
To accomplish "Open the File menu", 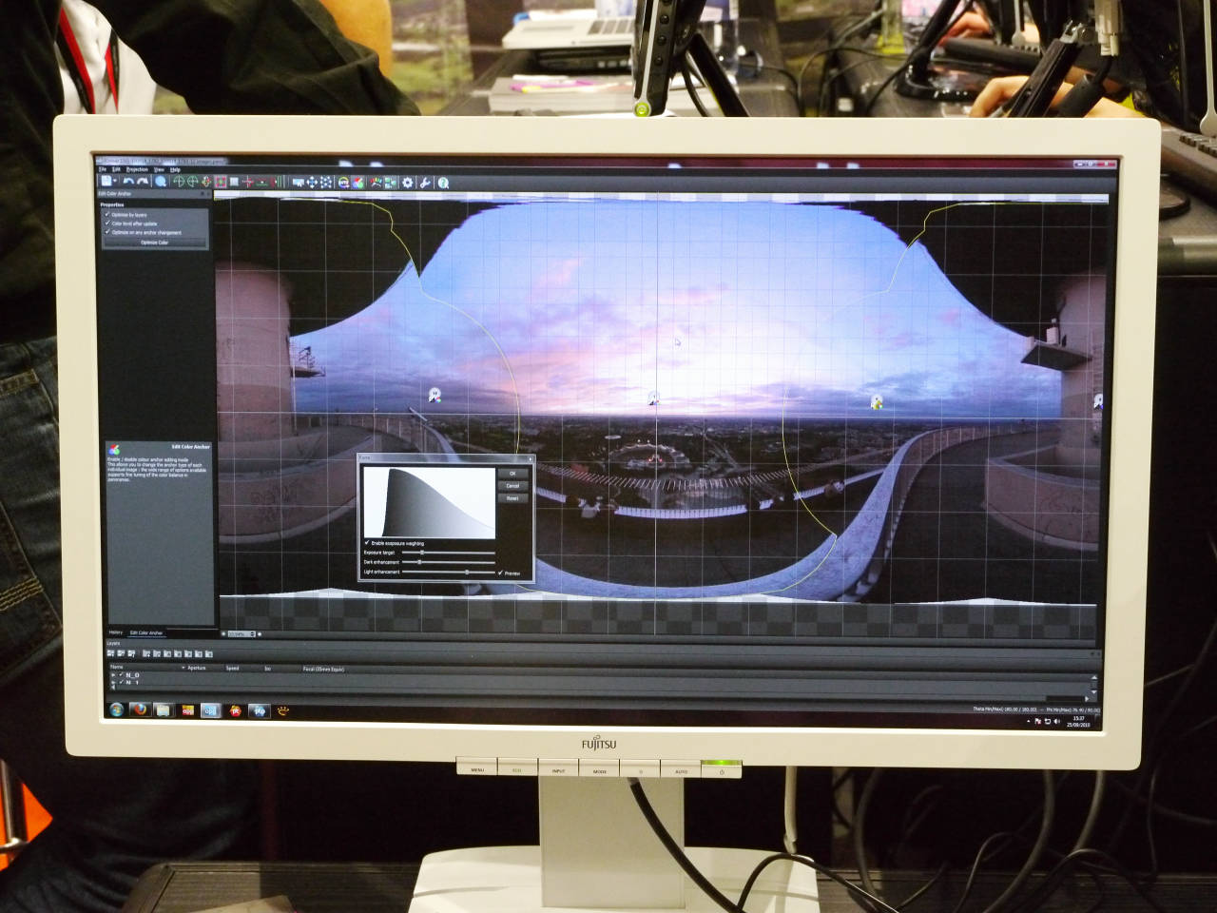I will [x=103, y=169].
